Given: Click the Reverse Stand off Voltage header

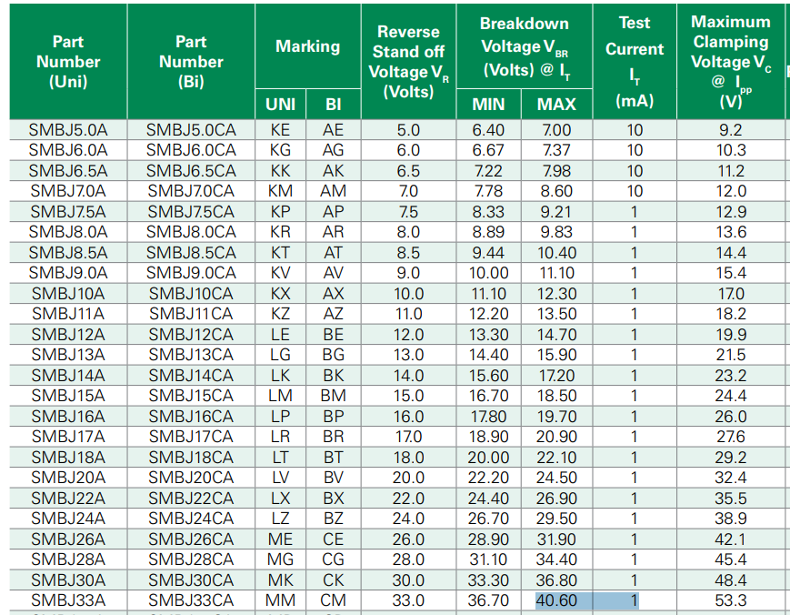Looking at the screenshot, I should (408, 62).
